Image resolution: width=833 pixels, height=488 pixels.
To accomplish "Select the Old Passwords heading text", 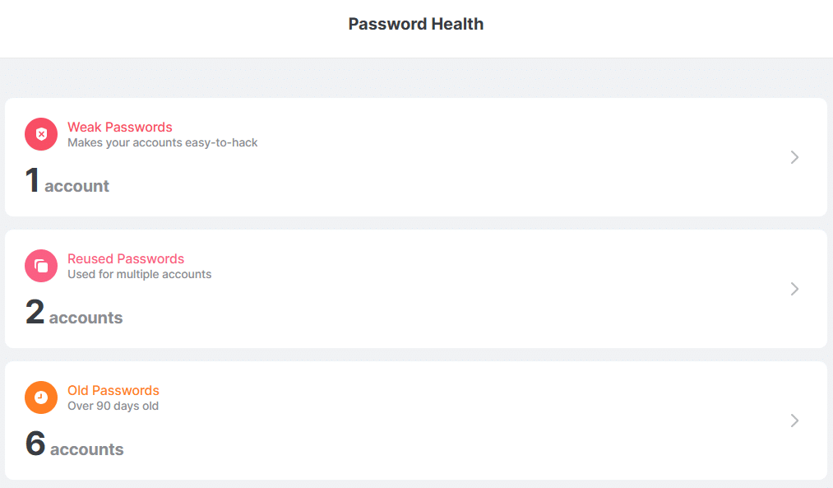I will click(113, 390).
